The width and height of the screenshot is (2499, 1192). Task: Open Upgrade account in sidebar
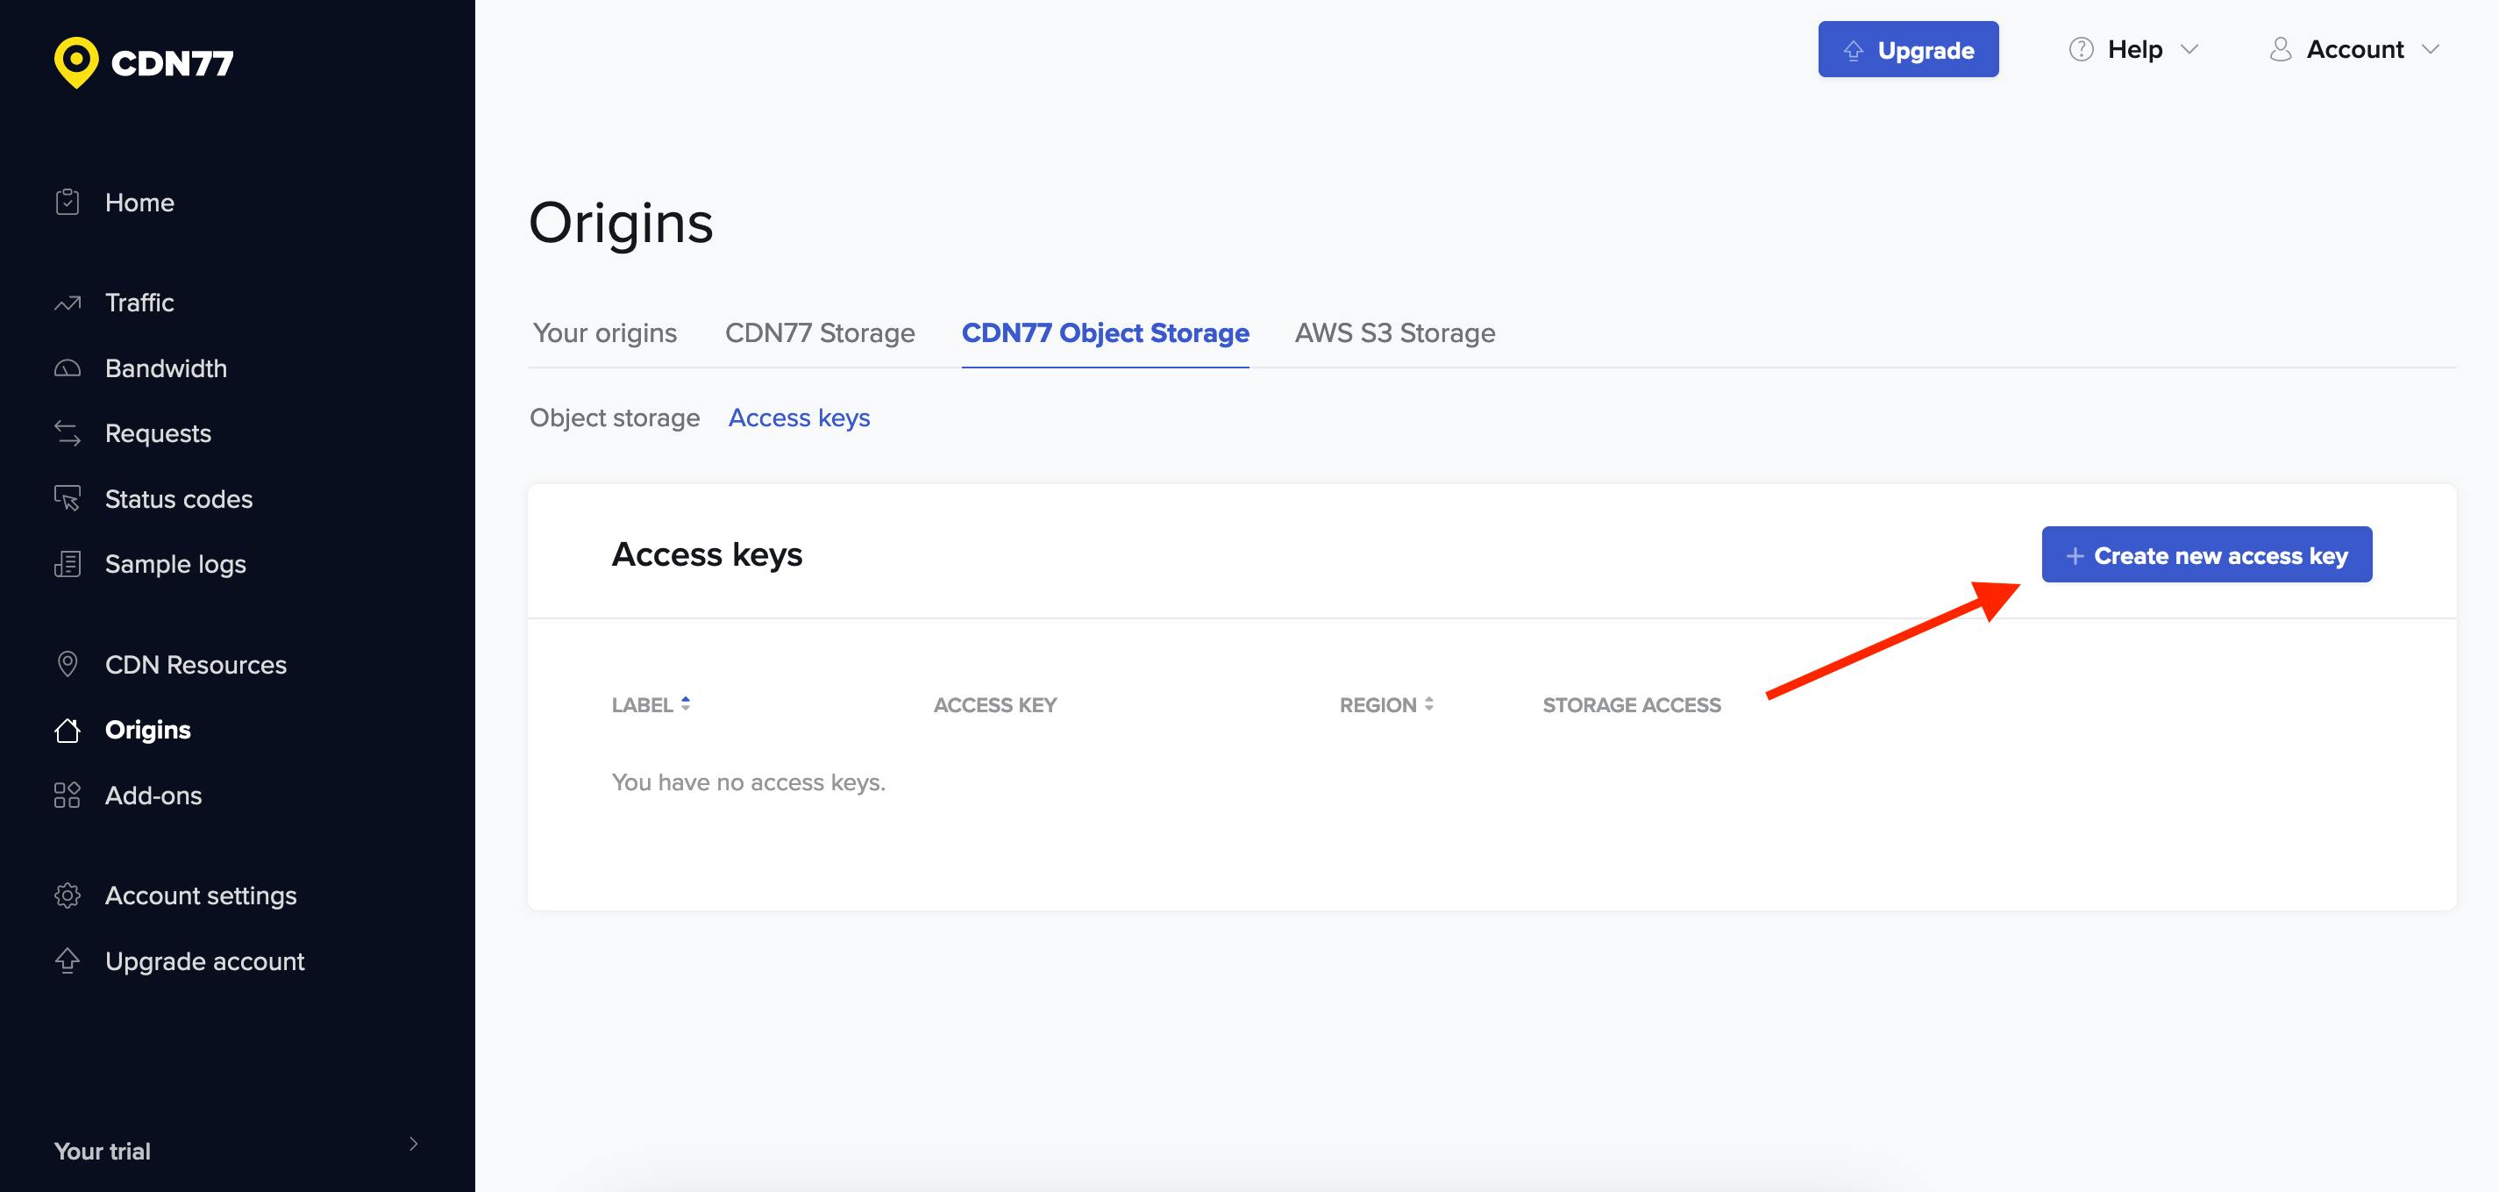click(x=204, y=961)
